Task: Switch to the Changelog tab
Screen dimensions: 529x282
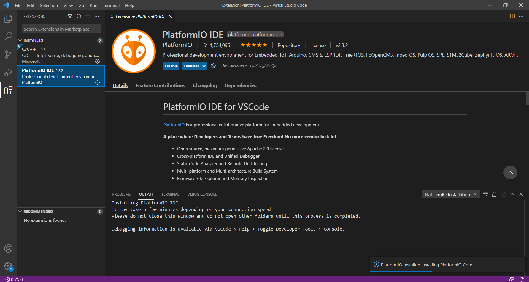Action: (x=205, y=86)
